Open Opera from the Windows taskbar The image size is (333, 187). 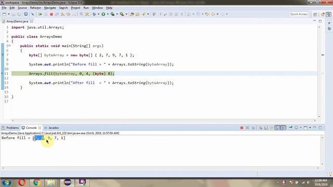click(x=22, y=182)
